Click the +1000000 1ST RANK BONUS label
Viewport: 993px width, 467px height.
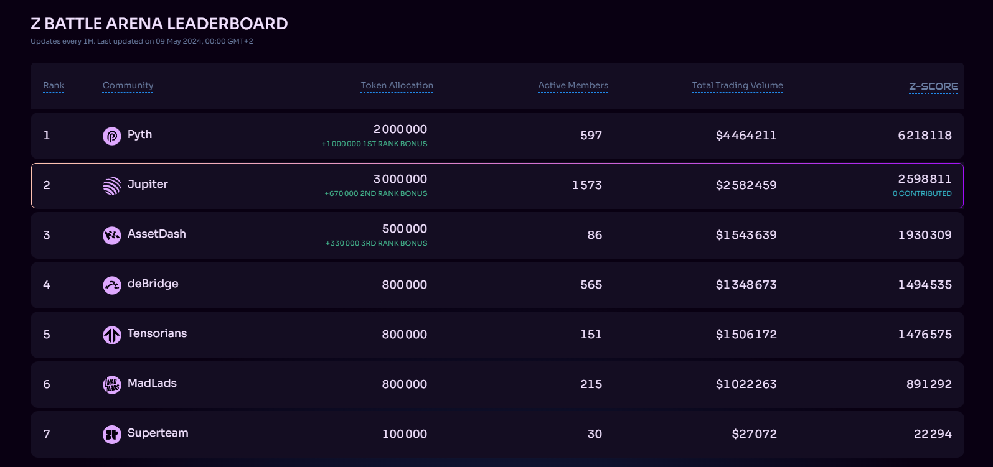coord(374,144)
